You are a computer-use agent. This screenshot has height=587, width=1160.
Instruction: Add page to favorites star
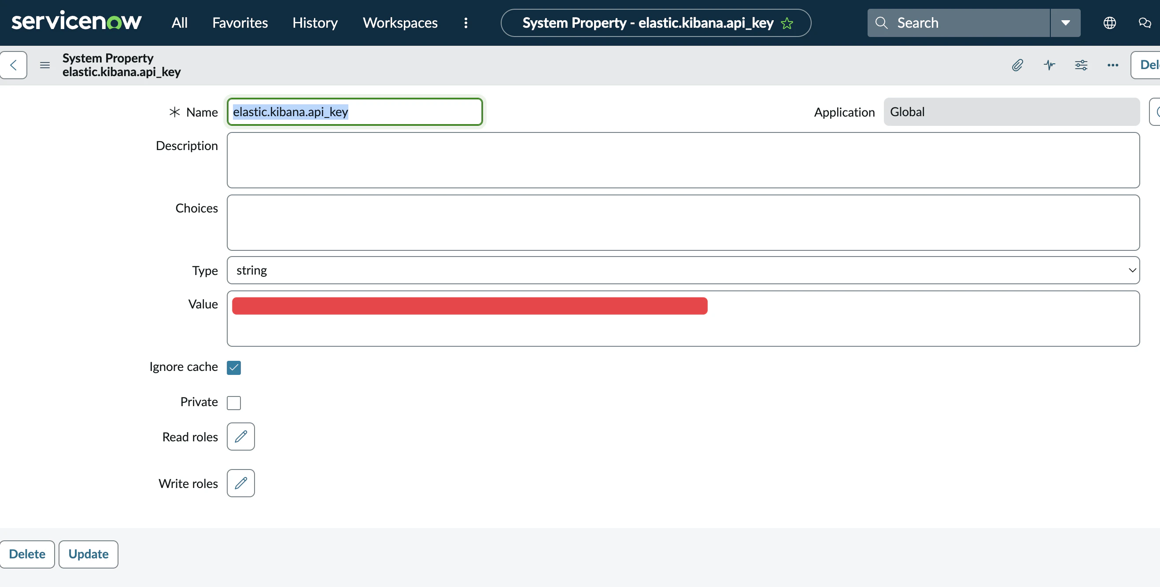pyautogui.click(x=787, y=23)
